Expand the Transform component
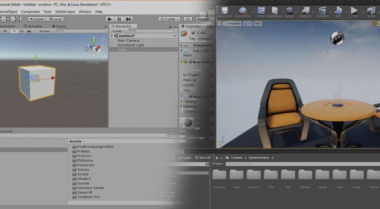The height and width of the screenshot is (209, 380). (182, 45)
